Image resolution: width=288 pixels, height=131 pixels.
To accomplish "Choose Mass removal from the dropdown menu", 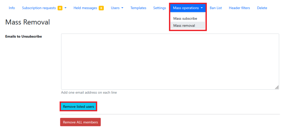I will click(184, 25).
